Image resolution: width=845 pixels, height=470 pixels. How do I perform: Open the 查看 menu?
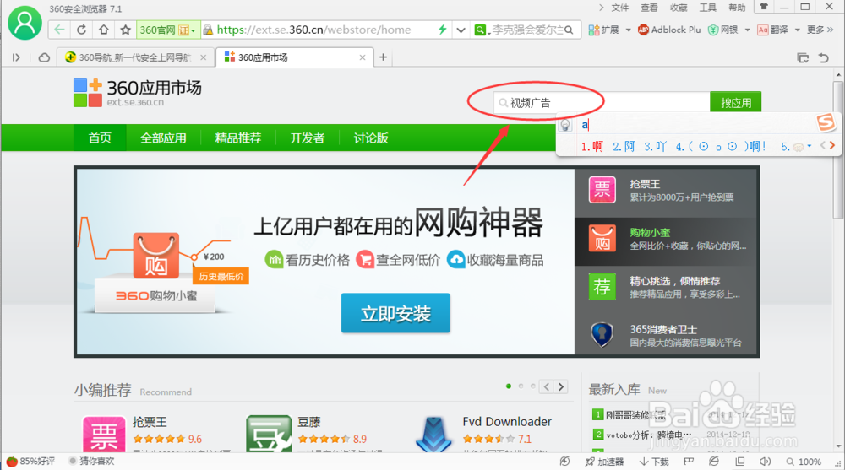coord(649,8)
